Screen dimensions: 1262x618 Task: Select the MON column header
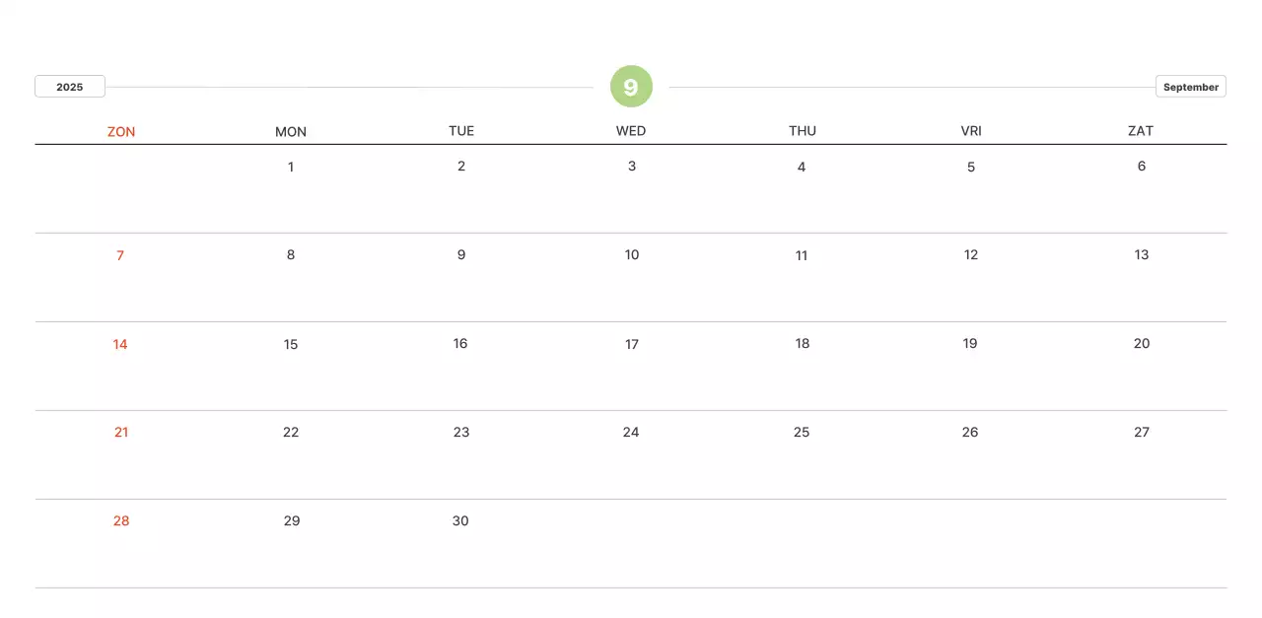[291, 131]
